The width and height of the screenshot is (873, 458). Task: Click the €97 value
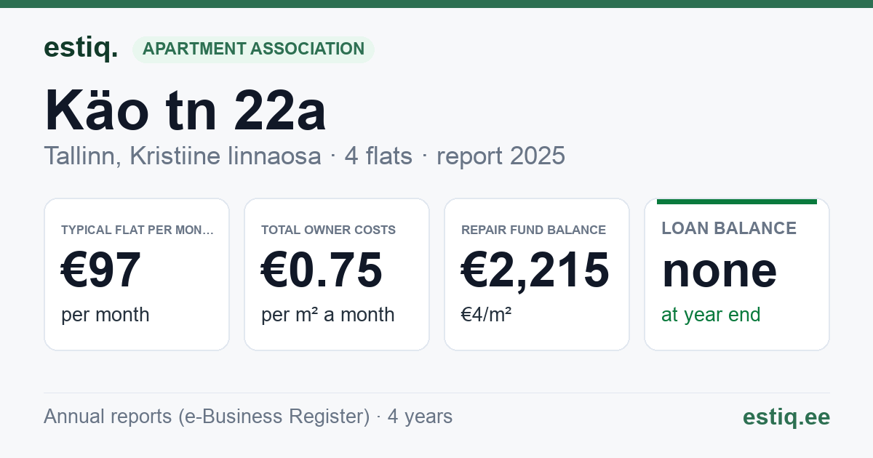pyautogui.click(x=100, y=270)
